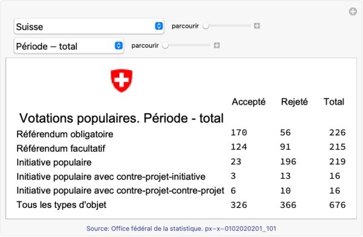
Task: Click the Total column header
Action: pos(334,102)
